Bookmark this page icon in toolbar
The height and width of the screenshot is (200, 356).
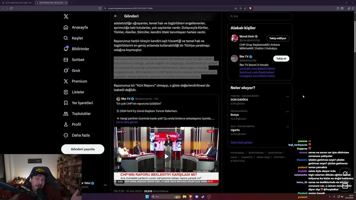point(100,8)
